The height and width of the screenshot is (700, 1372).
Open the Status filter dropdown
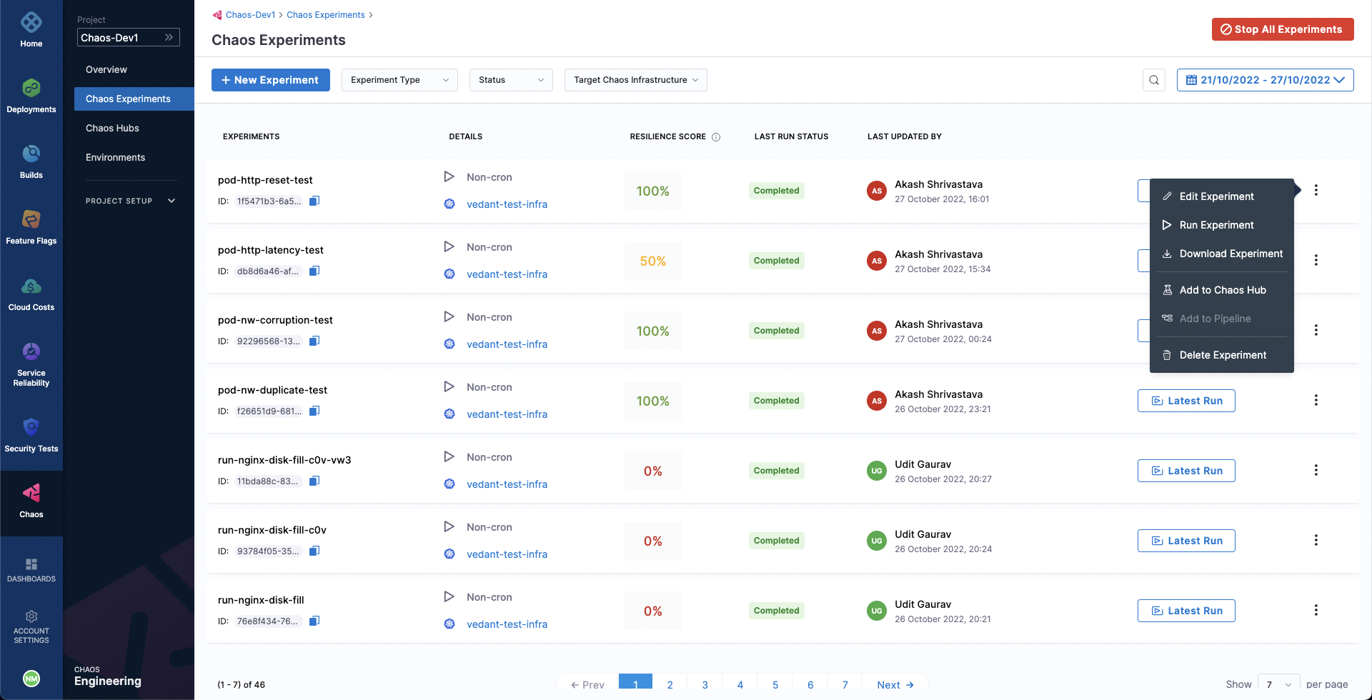tap(510, 80)
